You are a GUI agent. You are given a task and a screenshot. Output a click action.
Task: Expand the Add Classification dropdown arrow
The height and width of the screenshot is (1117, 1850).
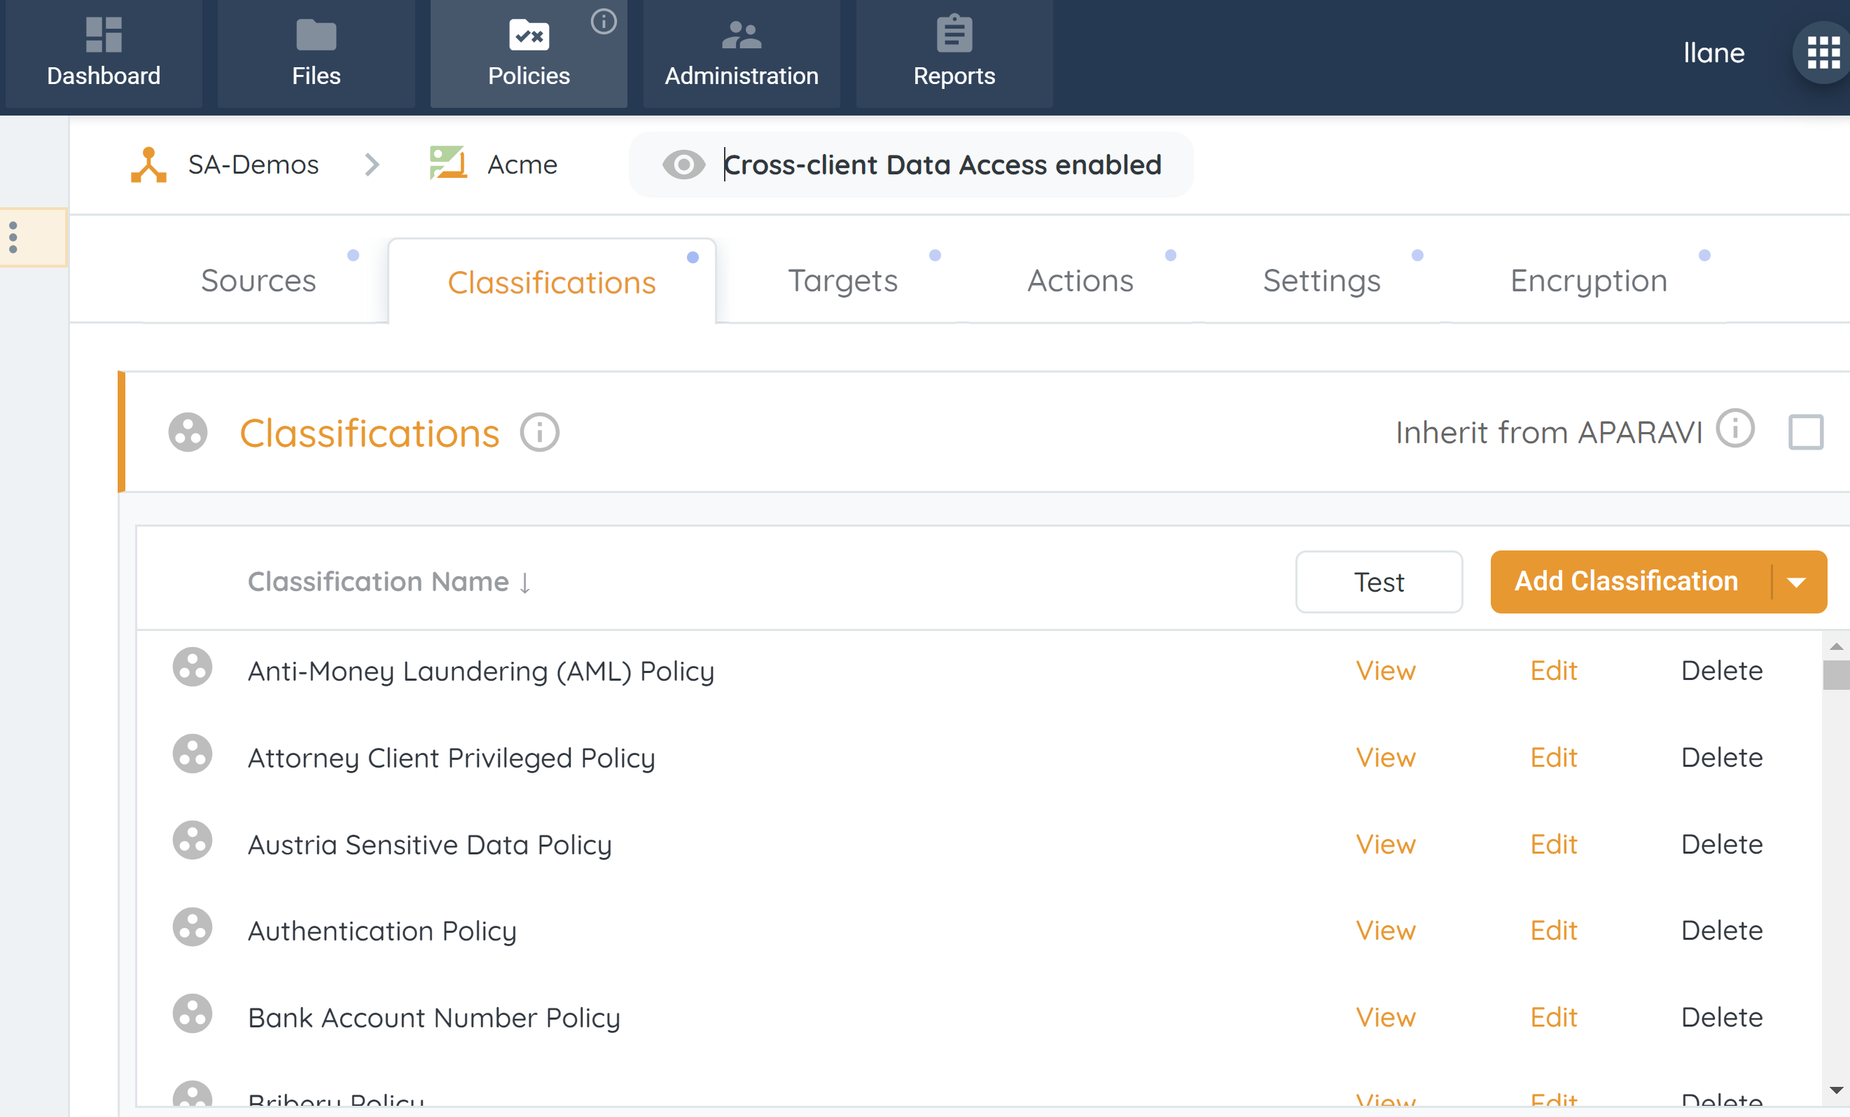point(1797,582)
